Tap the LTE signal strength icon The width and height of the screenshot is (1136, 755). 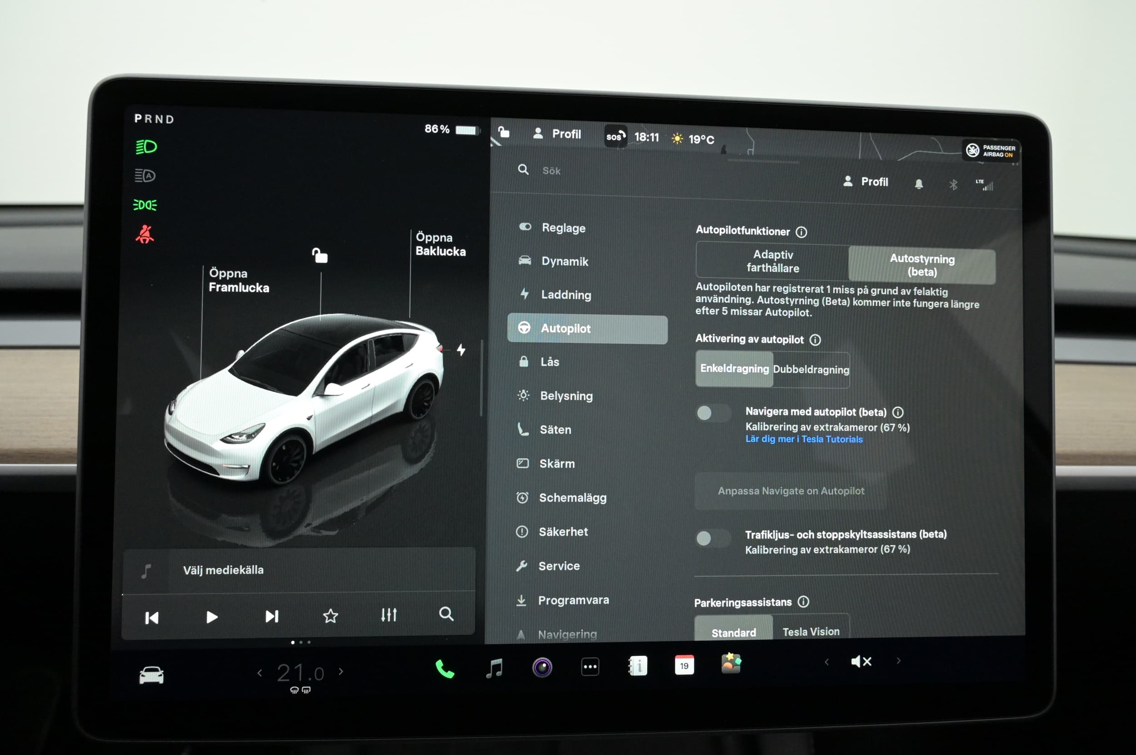click(984, 184)
